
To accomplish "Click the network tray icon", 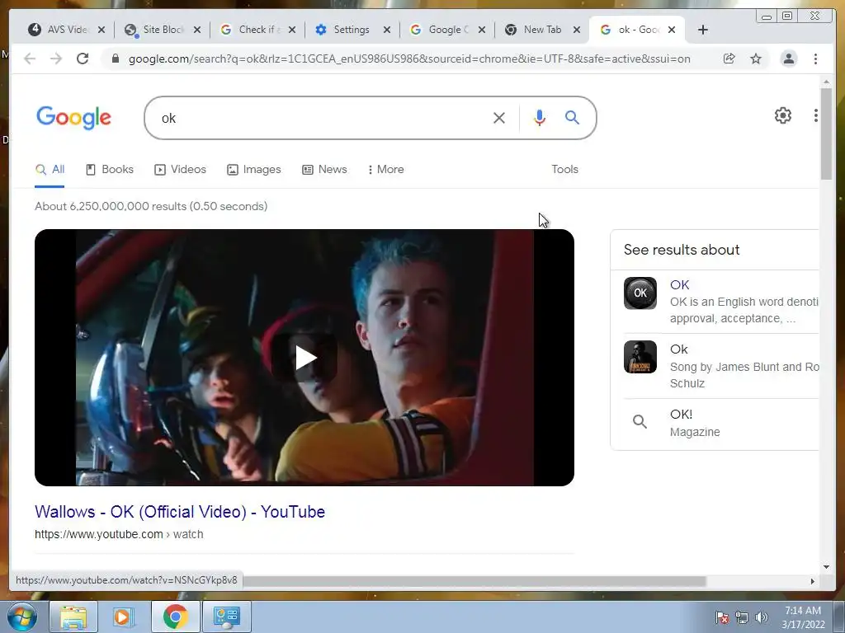I will coord(742,617).
